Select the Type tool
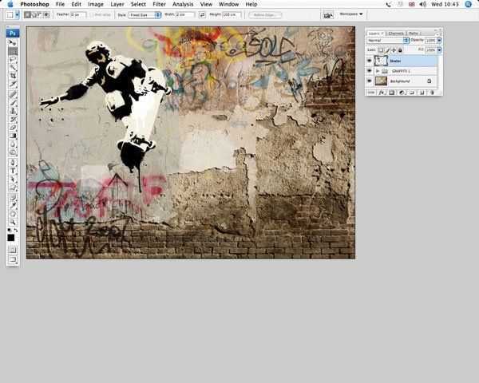This screenshot has width=479, height=383. pyautogui.click(x=14, y=170)
